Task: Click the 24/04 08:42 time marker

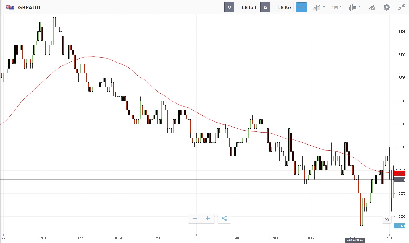Action: pyautogui.click(x=355, y=240)
